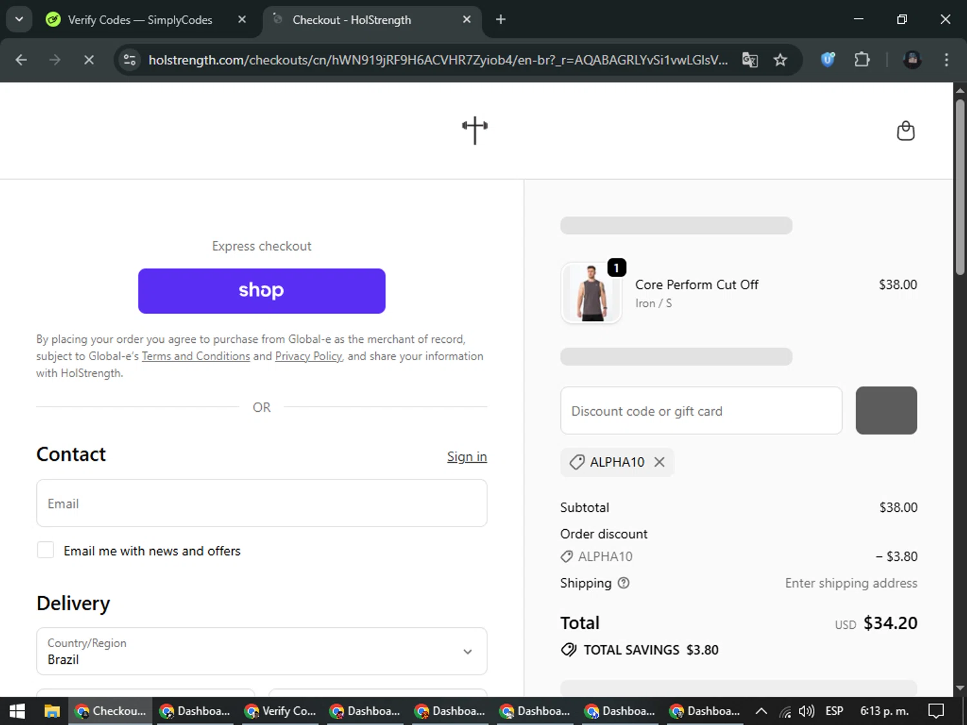
Task: Open the Extensions puzzle icon
Action: 862,60
